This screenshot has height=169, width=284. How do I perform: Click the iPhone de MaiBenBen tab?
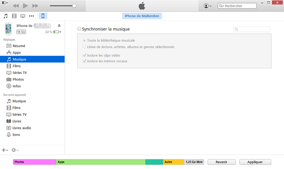(x=142, y=16)
